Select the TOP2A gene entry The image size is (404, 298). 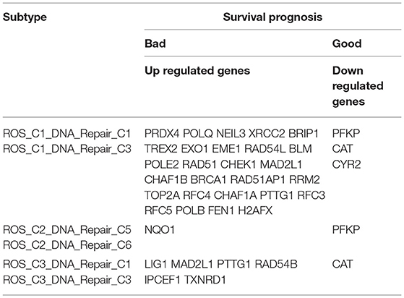point(162,195)
